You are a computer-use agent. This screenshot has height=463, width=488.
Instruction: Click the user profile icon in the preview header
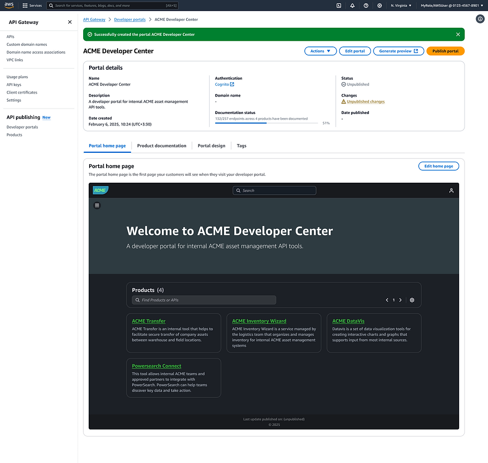(451, 190)
